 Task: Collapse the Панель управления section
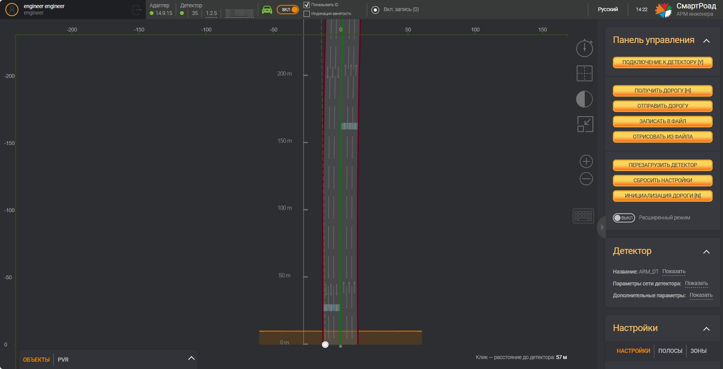(706, 41)
